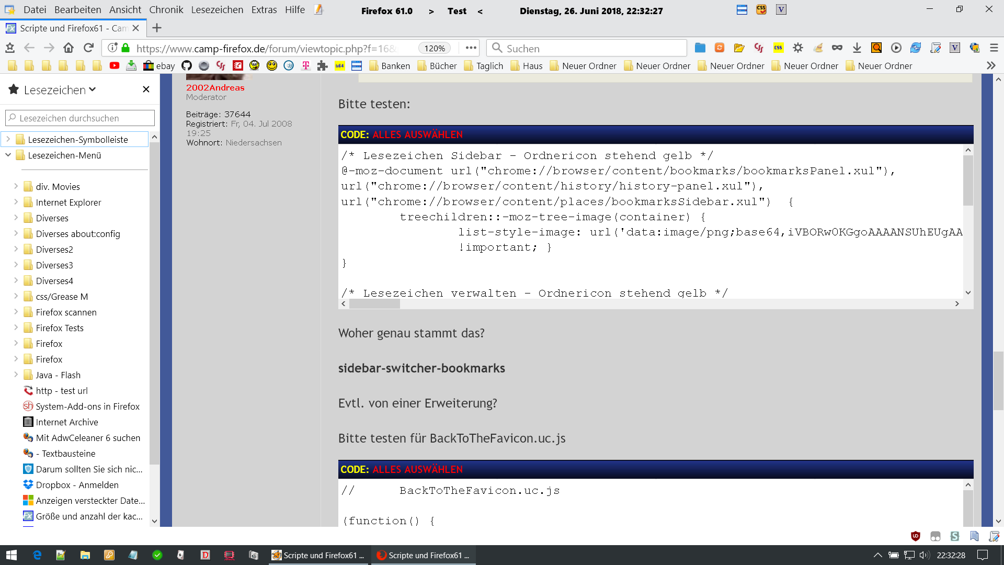This screenshot has width=1004, height=565.
Task: Click the uBlock Origin shield icon
Action: click(x=915, y=536)
